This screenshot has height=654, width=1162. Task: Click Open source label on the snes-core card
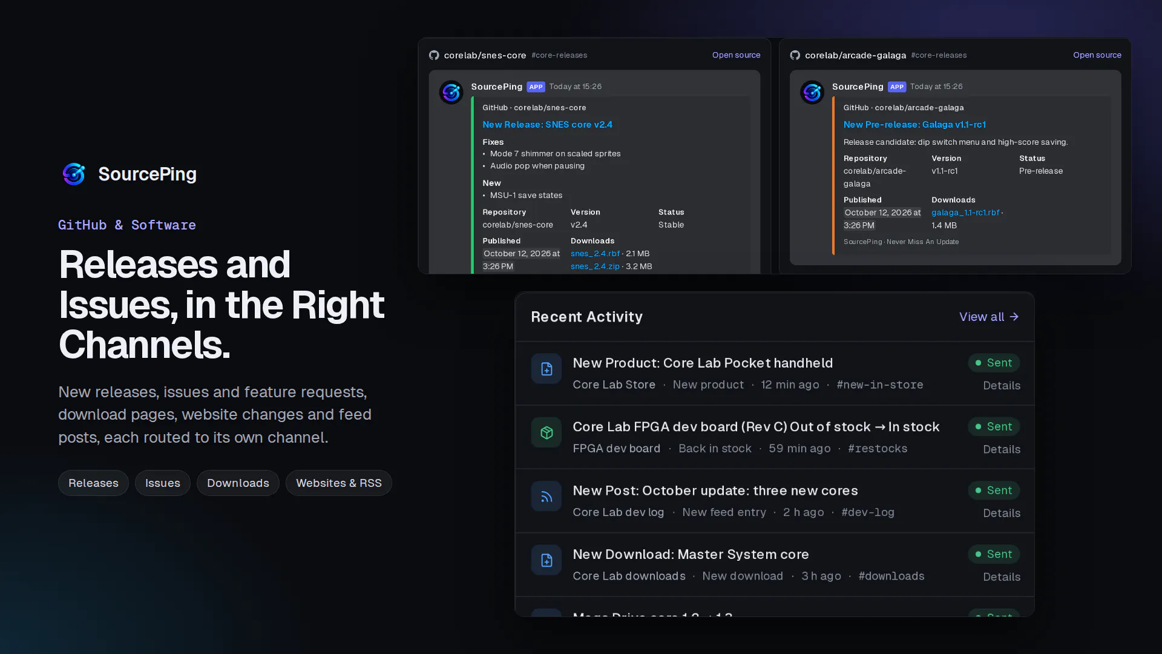[736, 55]
